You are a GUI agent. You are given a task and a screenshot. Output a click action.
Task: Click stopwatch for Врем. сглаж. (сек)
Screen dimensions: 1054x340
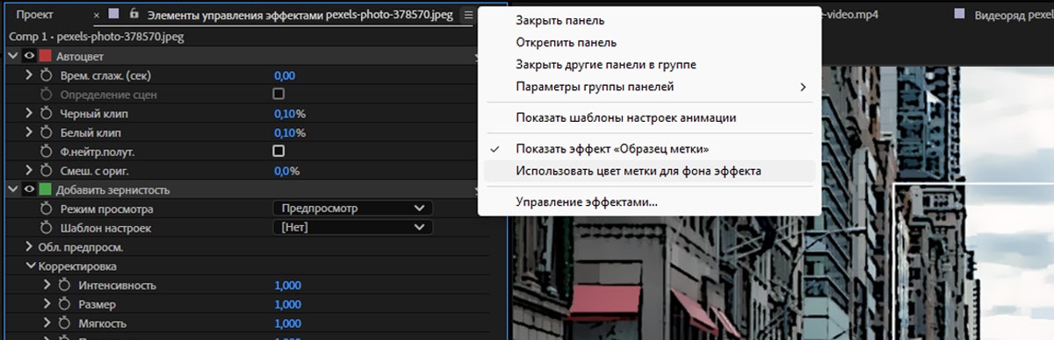[47, 76]
